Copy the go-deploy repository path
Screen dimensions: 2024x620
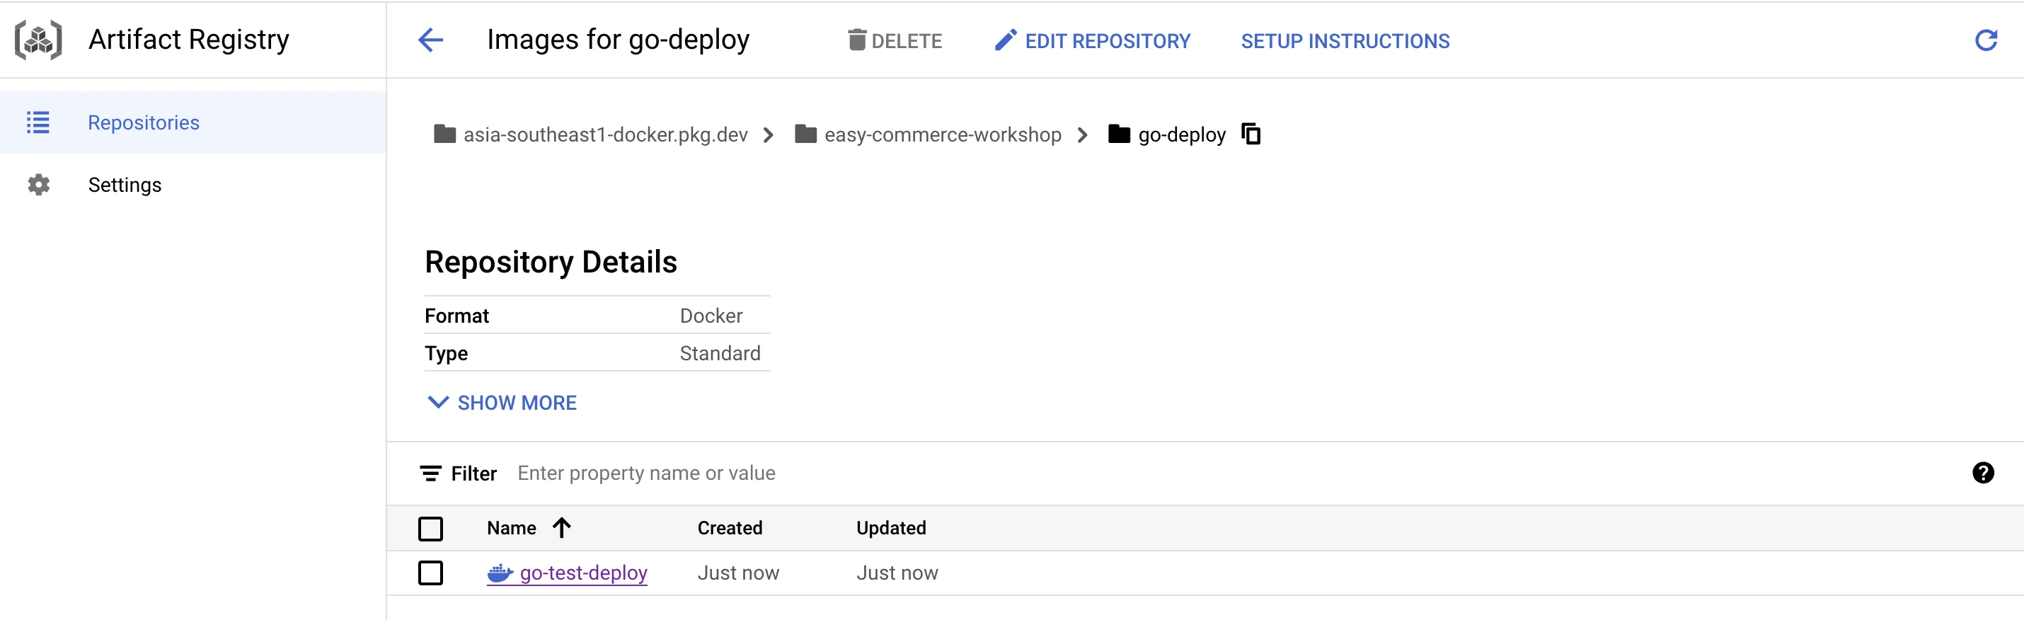click(x=1251, y=134)
